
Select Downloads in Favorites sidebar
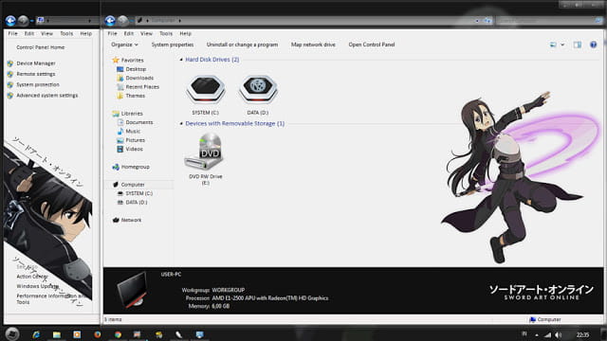[x=139, y=78]
